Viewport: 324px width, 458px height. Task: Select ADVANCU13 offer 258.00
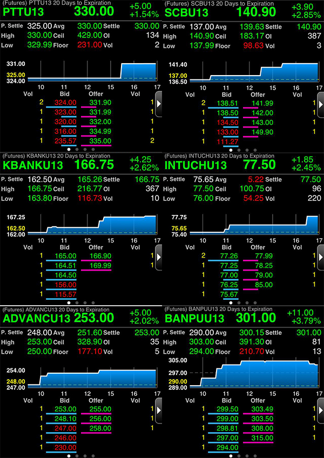(x=100, y=428)
